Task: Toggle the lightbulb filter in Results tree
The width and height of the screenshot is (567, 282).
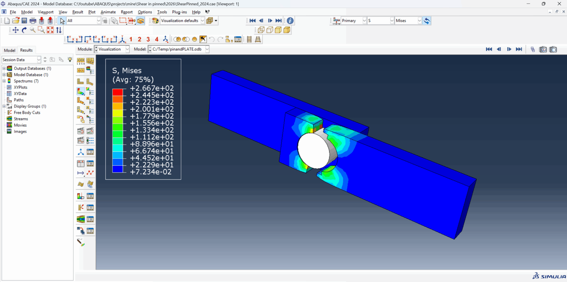Action: click(x=70, y=59)
